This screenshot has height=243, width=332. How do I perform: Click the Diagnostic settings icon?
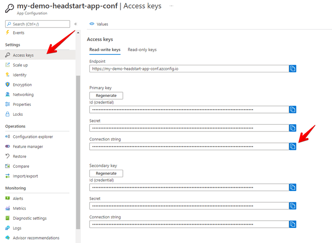click(x=8, y=218)
